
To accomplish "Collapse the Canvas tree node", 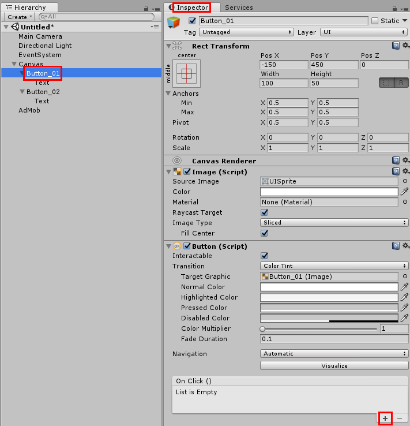I will (x=14, y=64).
